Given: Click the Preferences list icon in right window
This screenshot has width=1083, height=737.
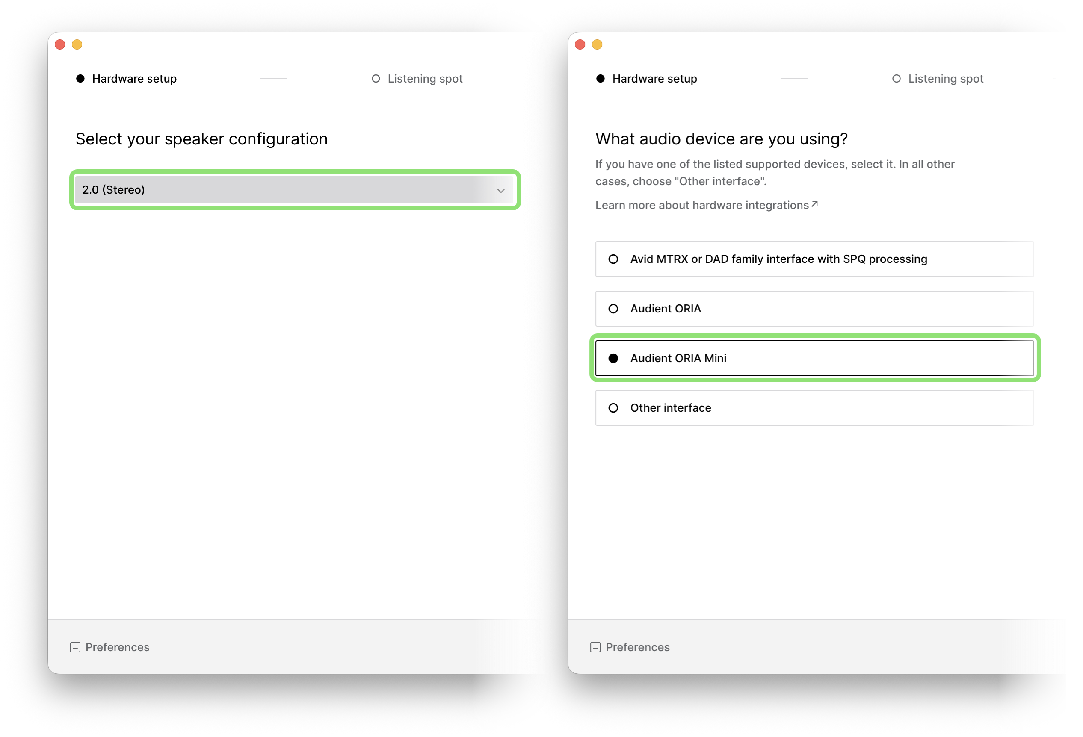Looking at the screenshot, I should [595, 647].
